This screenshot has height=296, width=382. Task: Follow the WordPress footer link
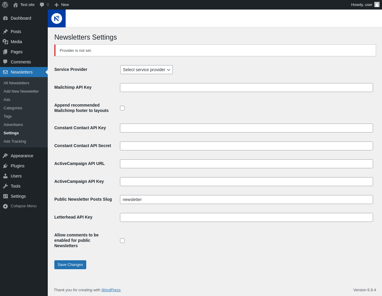pyautogui.click(x=111, y=290)
